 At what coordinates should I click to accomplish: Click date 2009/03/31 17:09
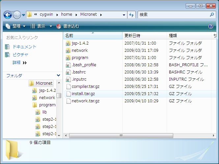(x=142, y=51)
